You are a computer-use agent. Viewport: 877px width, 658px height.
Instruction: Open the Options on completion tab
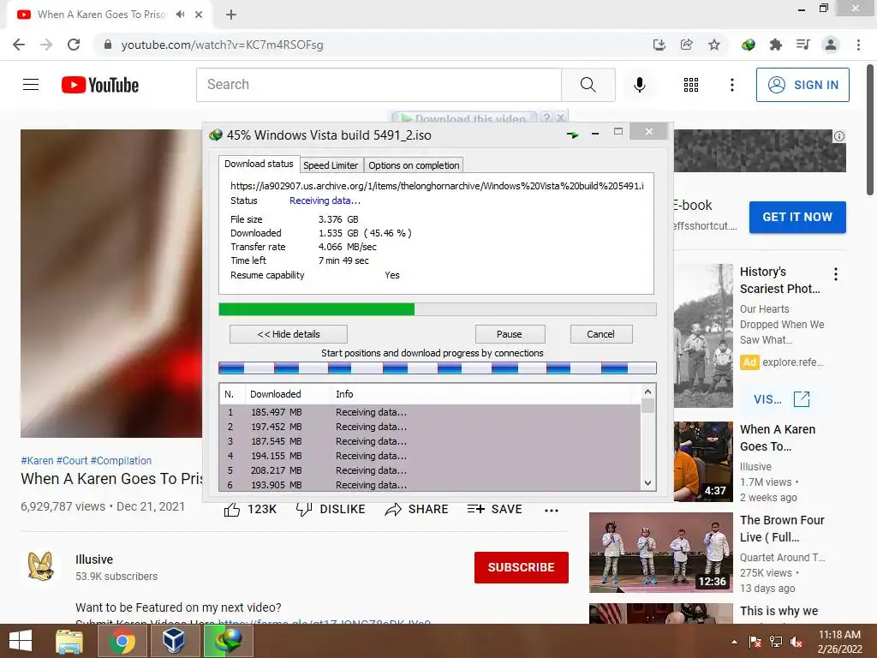[414, 165]
